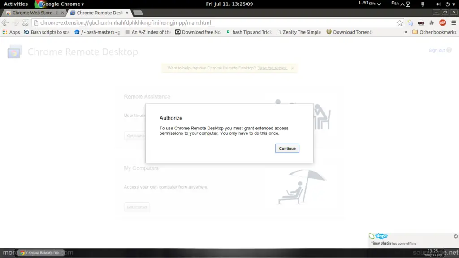Close the Chrome Remote Desktop tab
Screen dimensions: 459x258
[127, 13]
